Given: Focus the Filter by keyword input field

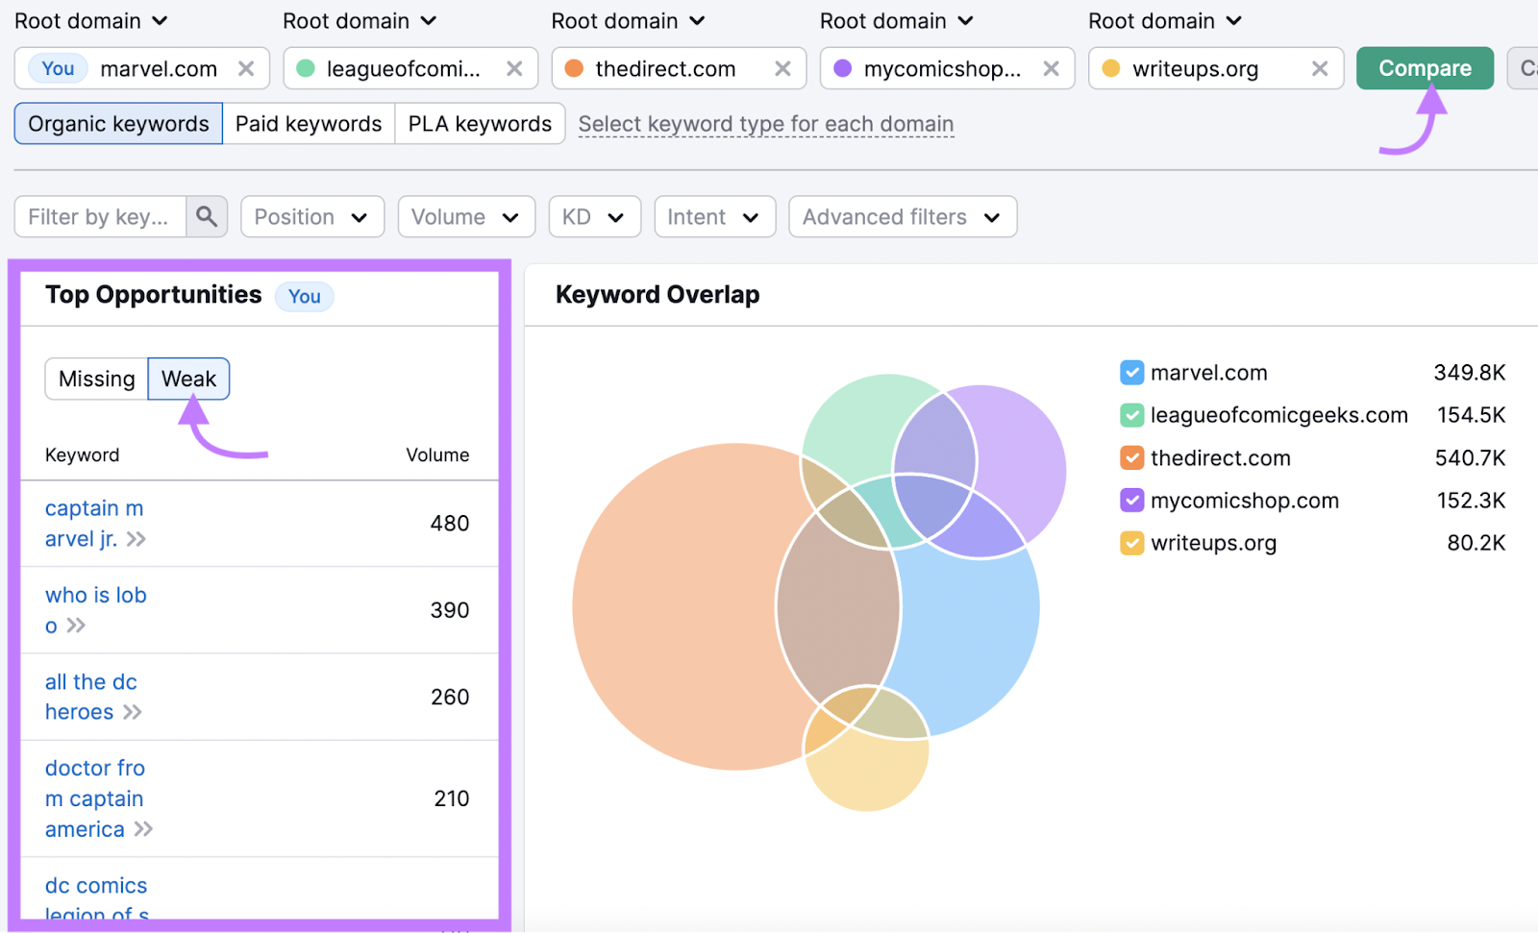Looking at the screenshot, I should tap(99, 217).
